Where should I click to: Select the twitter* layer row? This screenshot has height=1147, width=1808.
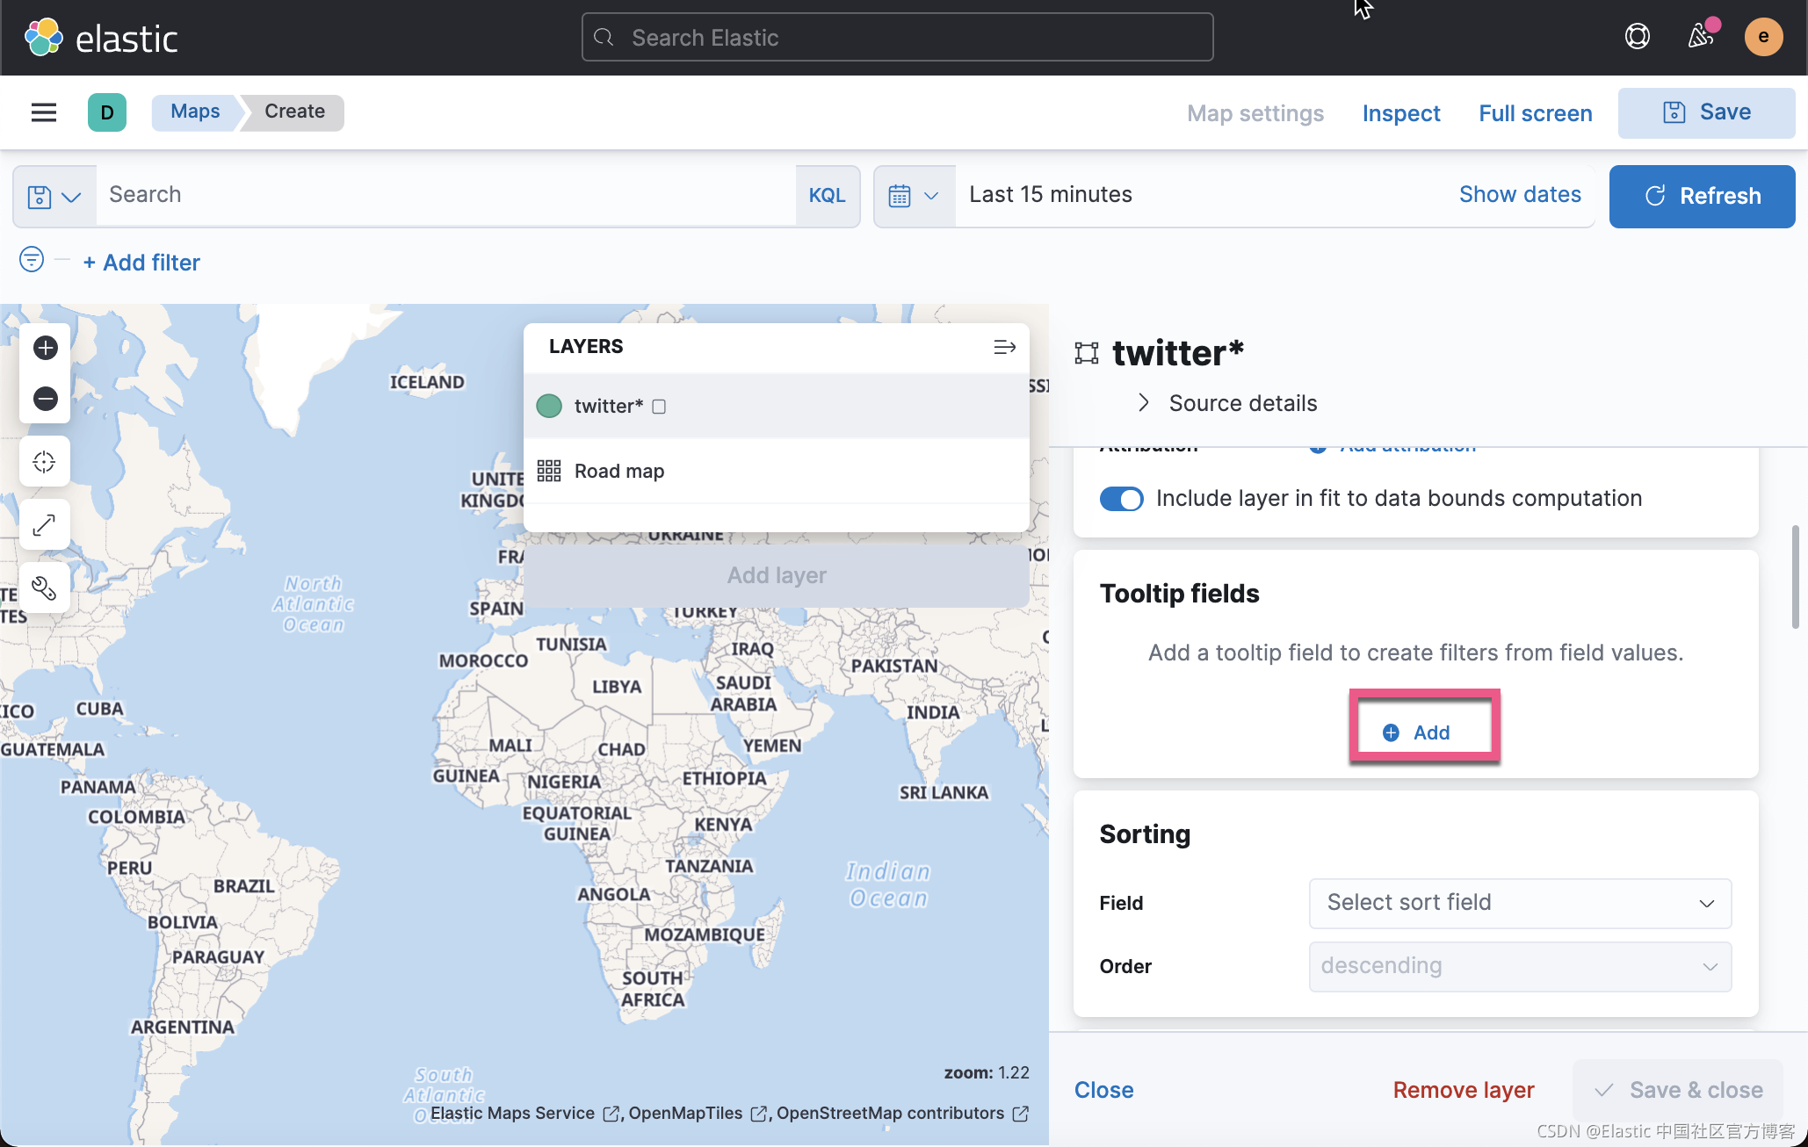777,406
